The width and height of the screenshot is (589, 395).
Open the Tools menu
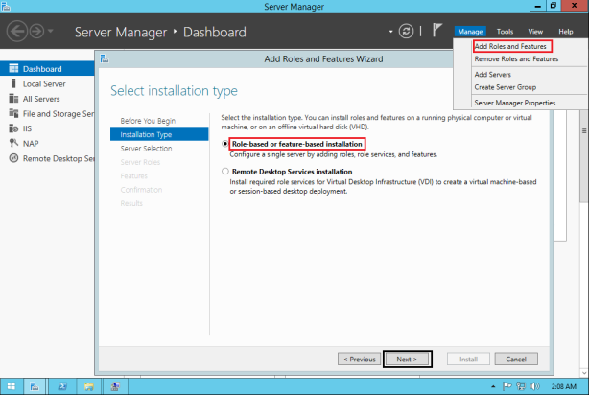click(505, 32)
